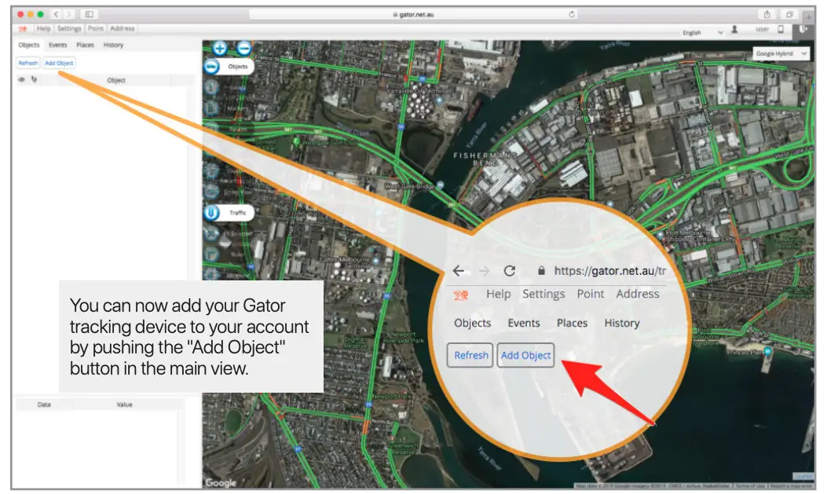This screenshot has width=827, height=494.
Task: Open the Google Hybrid map type dropdown
Action: [x=781, y=53]
